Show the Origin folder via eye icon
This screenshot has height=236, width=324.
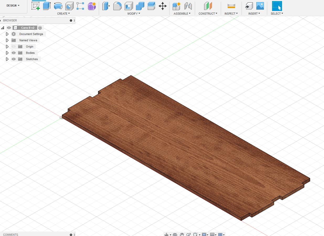click(x=14, y=47)
